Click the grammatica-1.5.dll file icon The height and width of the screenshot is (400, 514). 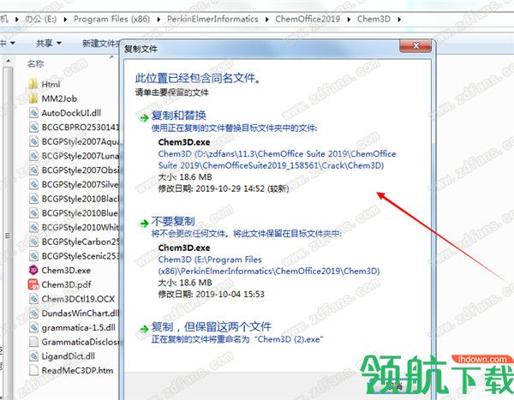[33, 327]
